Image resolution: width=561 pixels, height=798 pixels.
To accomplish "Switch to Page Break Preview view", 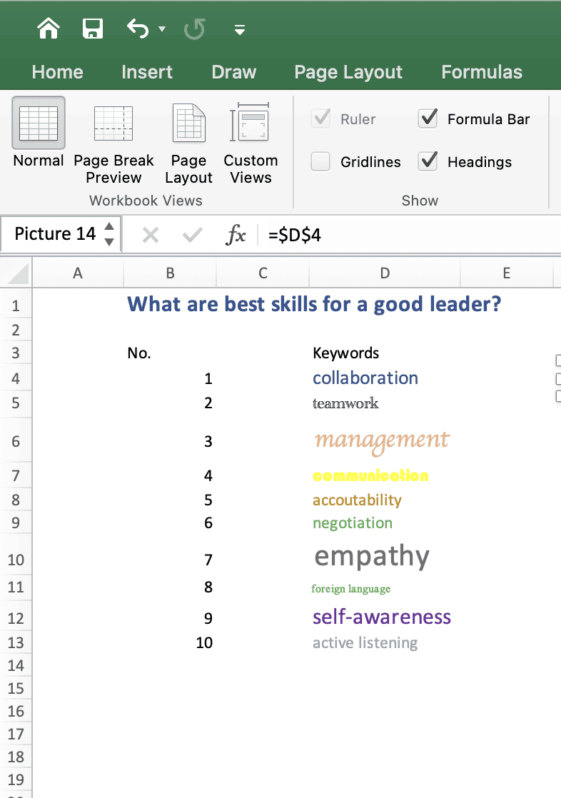I will click(x=113, y=144).
